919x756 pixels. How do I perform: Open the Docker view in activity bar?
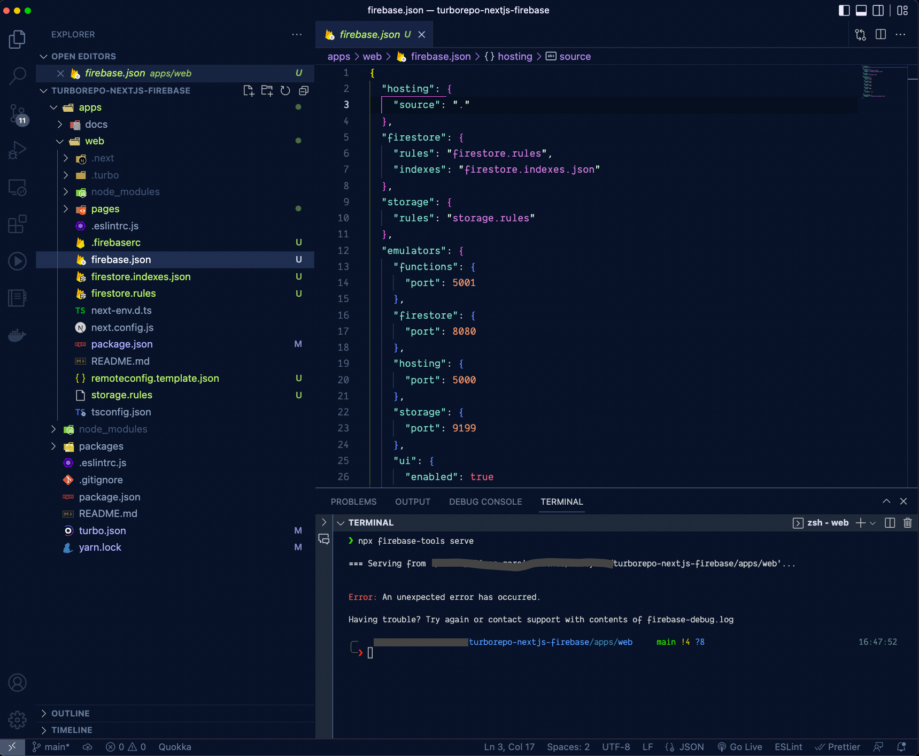(17, 335)
